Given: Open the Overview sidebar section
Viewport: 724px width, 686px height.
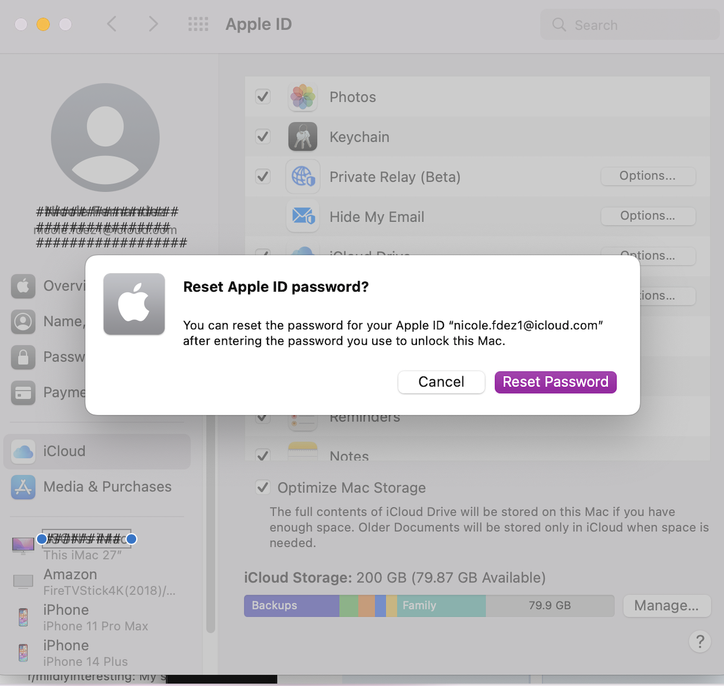Looking at the screenshot, I should 48,286.
